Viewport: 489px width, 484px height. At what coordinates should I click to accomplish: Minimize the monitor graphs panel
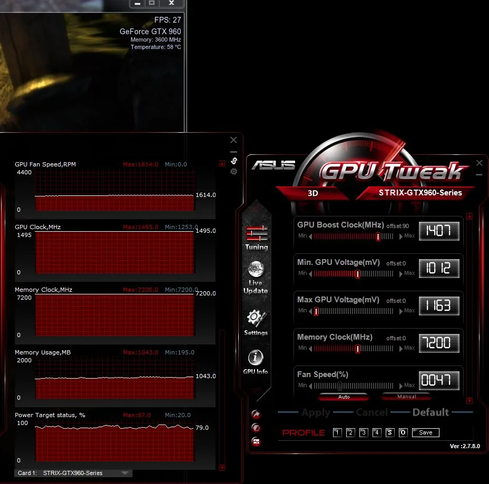233,152
